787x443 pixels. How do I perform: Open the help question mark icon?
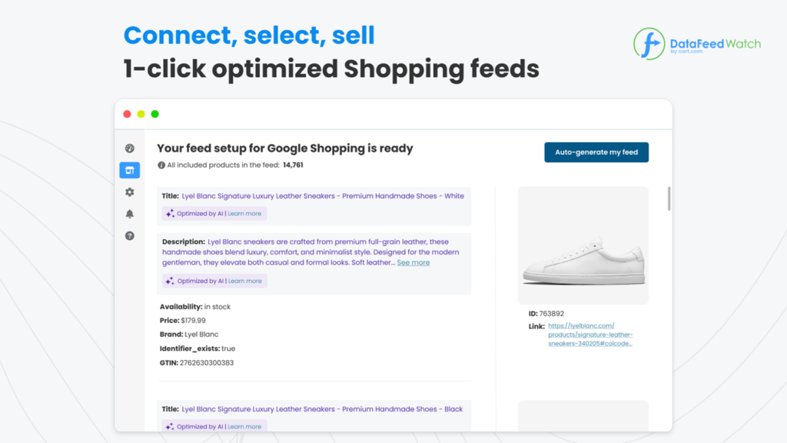[x=129, y=236]
